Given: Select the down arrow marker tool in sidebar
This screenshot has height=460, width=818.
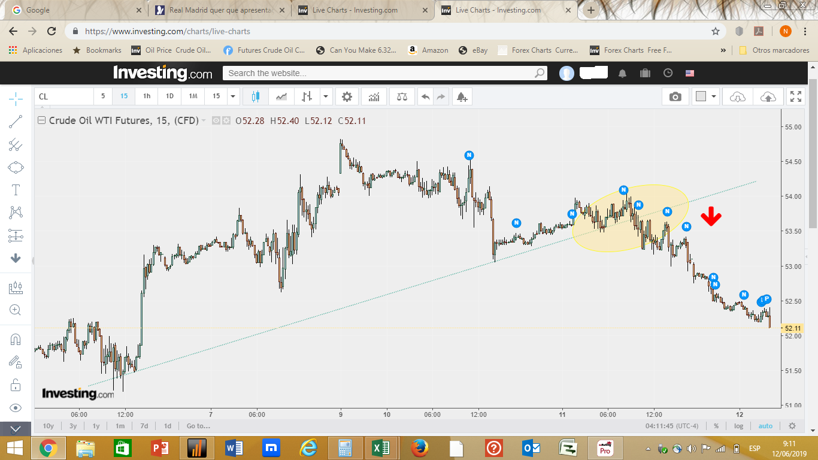Looking at the screenshot, I should (x=16, y=258).
